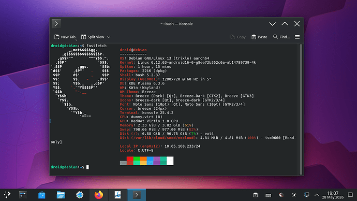Image resolution: width=357 pixels, height=201 pixels.
Task: Click the show desktop button at taskbar end
Action: click(x=350, y=195)
